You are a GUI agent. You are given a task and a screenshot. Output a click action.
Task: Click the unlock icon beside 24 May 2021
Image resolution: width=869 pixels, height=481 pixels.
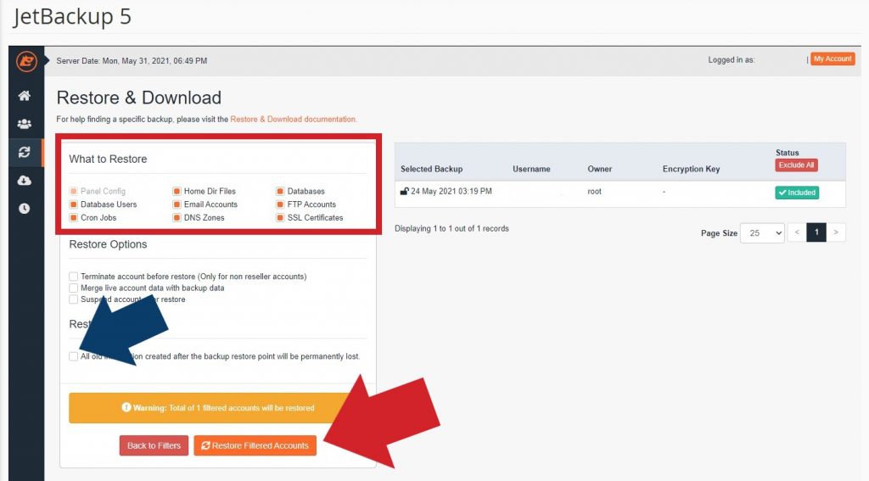point(404,192)
